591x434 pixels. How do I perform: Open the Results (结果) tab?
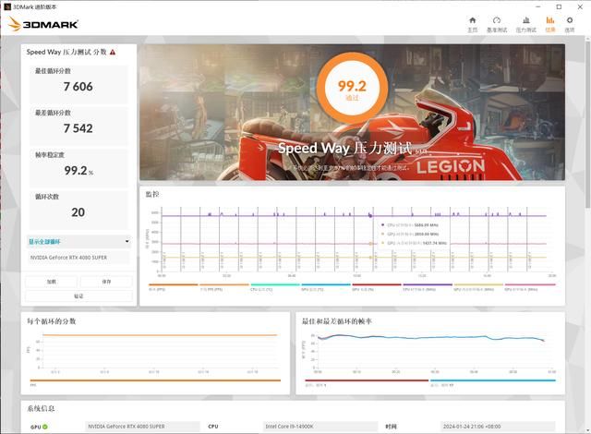[x=550, y=25]
